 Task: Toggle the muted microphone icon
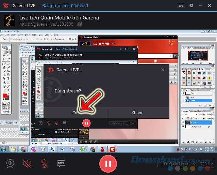[44, 163]
